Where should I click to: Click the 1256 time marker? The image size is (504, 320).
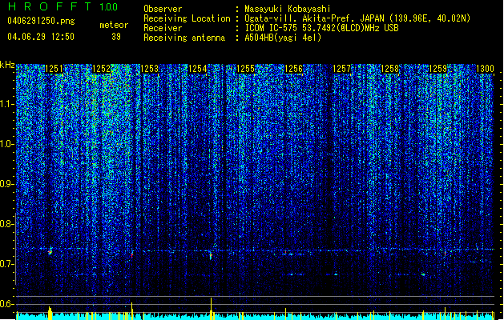pos(293,69)
